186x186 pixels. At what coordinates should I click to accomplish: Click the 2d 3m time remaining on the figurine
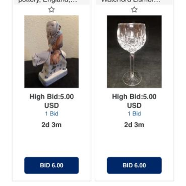52,125
